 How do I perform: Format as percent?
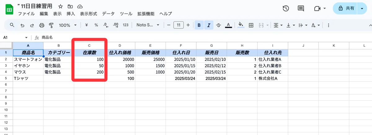pyautogui.click(x=96, y=25)
